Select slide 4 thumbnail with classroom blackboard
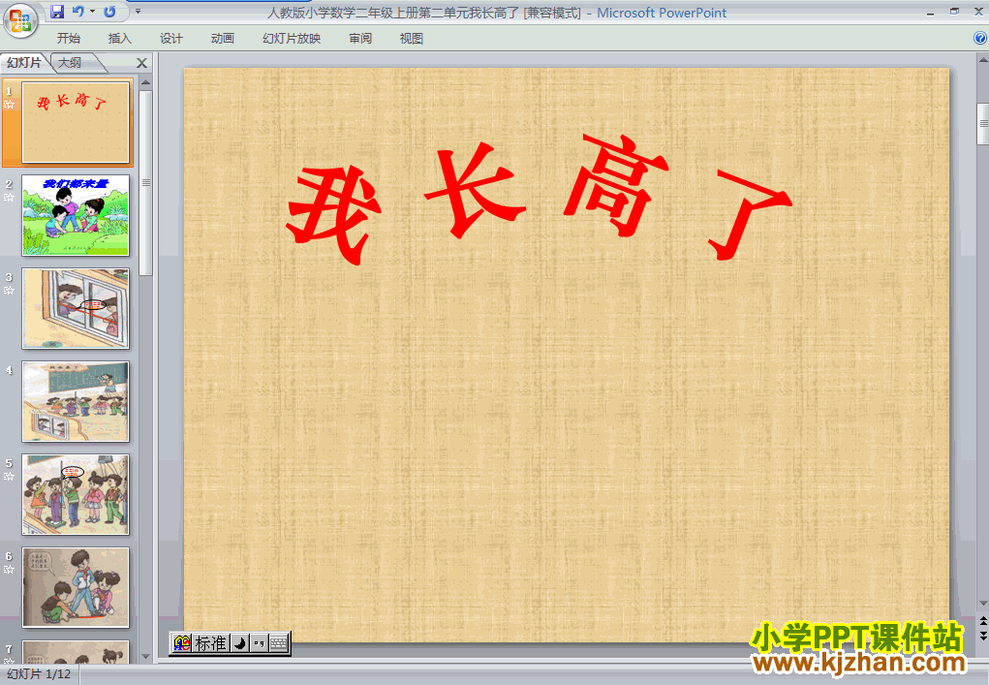This screenshot has height=685, width=989. [76, 402]
